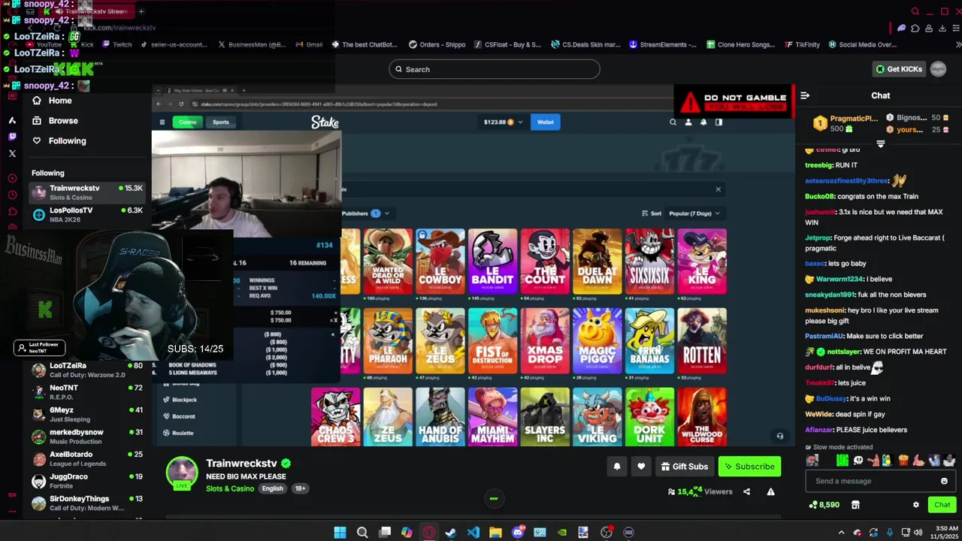Open Wanted Dead or a Wild game
This screenshot has width=962, height=541.
(x=388, y=261)
